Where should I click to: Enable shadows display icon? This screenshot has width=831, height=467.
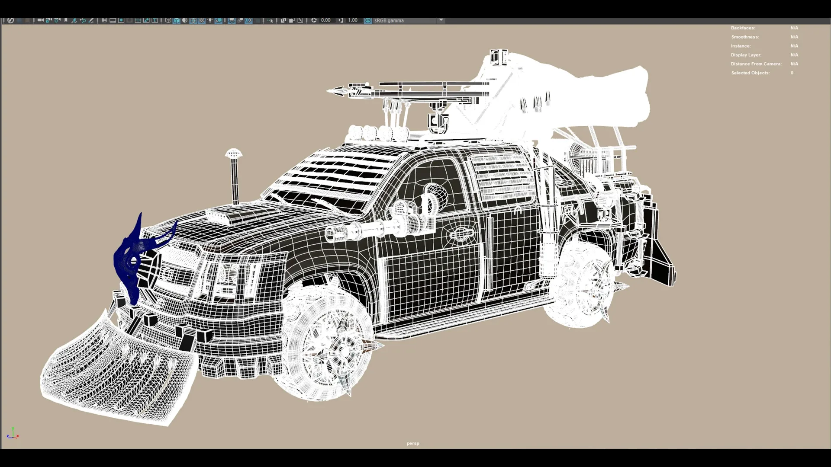219,20
